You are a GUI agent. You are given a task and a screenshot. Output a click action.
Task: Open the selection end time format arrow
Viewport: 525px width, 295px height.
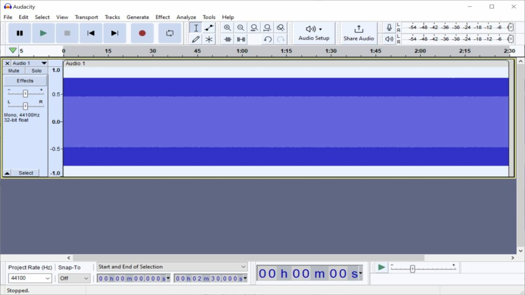245,278
